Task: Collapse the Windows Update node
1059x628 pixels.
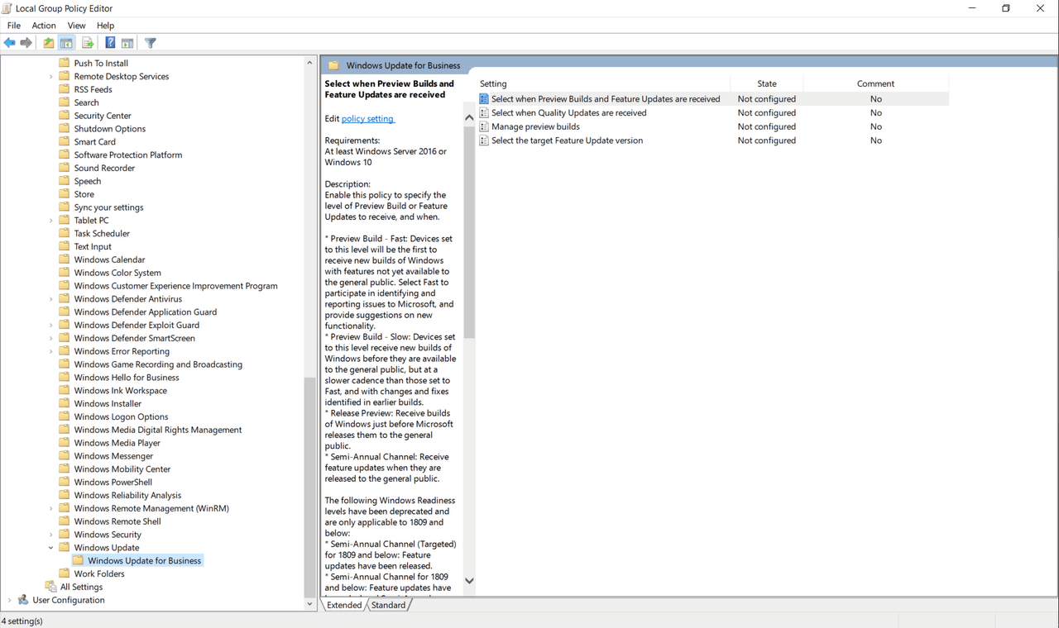Action: pos(51,547)
